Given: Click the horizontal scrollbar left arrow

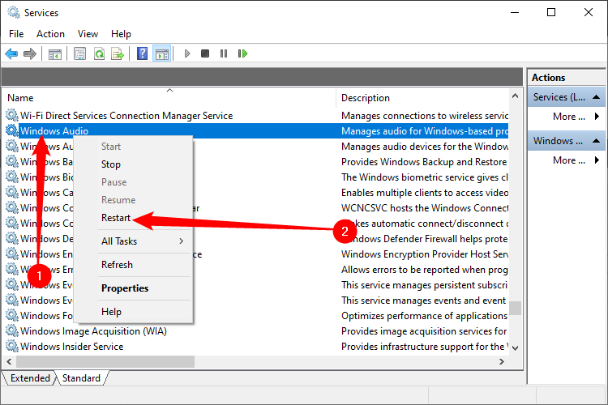Looking at the screenshot, I should pos(9,361).
